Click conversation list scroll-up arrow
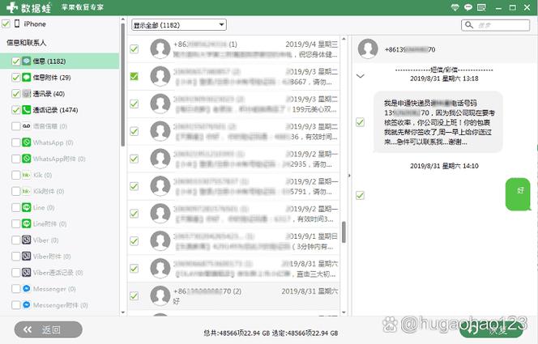The height and width of the screenshot is (344, 538). (x=344, y=39)
